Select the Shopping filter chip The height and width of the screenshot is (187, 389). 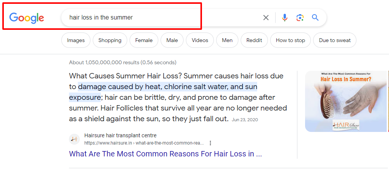[x=110, y=40]
